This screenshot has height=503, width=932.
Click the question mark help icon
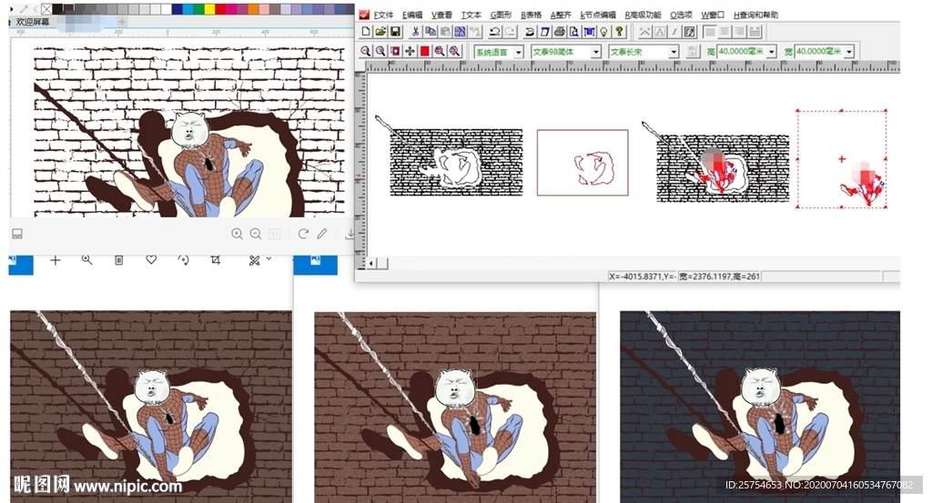click(x=619, y=32)
